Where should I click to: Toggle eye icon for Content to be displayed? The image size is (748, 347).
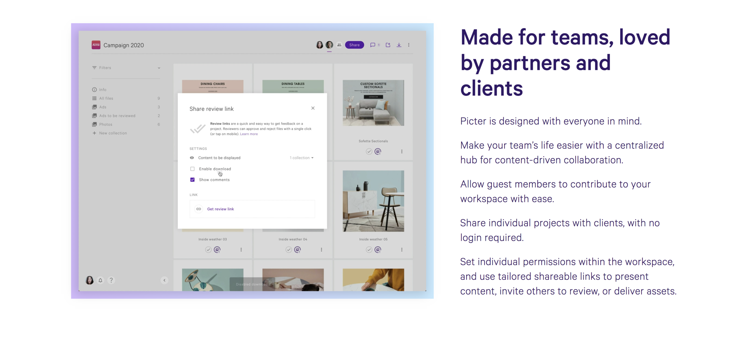pos(192,158)
